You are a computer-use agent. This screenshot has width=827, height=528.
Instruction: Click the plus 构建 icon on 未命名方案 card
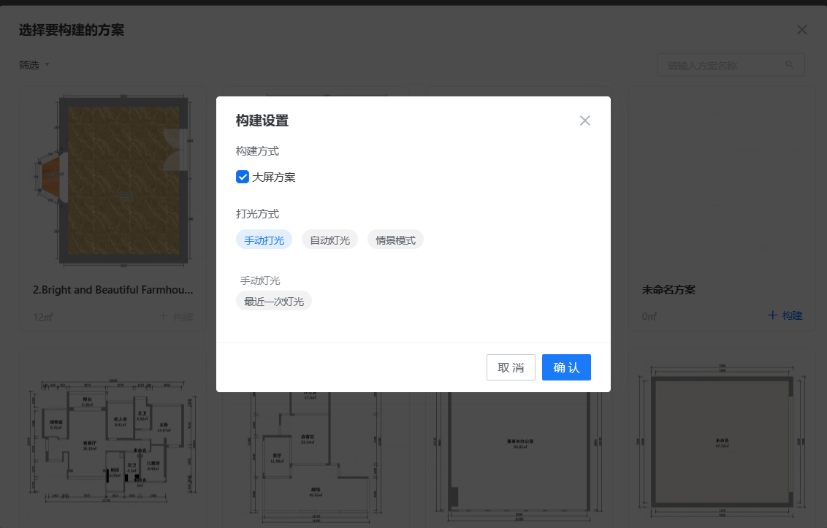773,315
